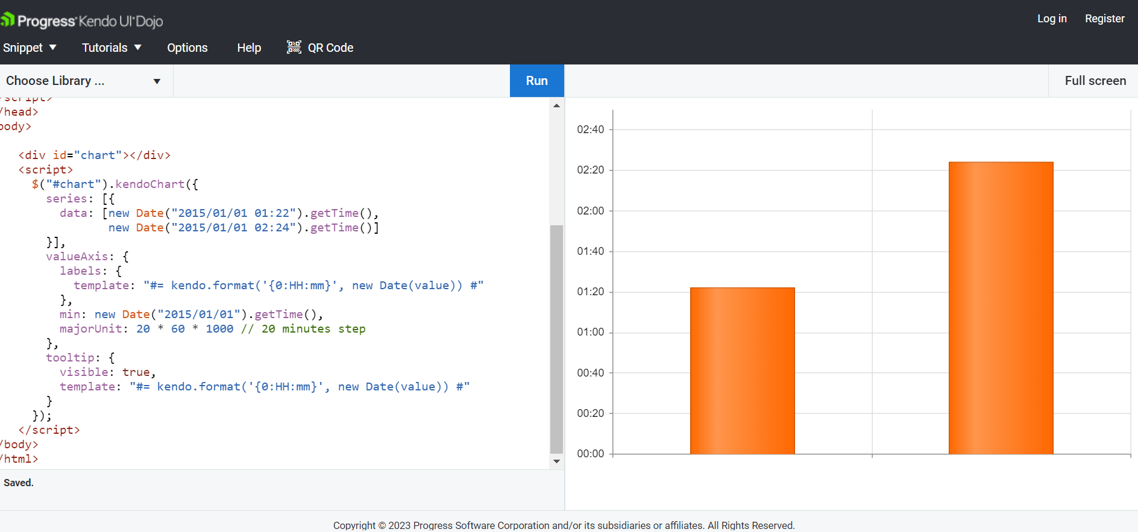Image resolution: width=1138 pixels, height=532 pixels.
Task: Click the first orange chart bar
Action: [x=742, y=371]
